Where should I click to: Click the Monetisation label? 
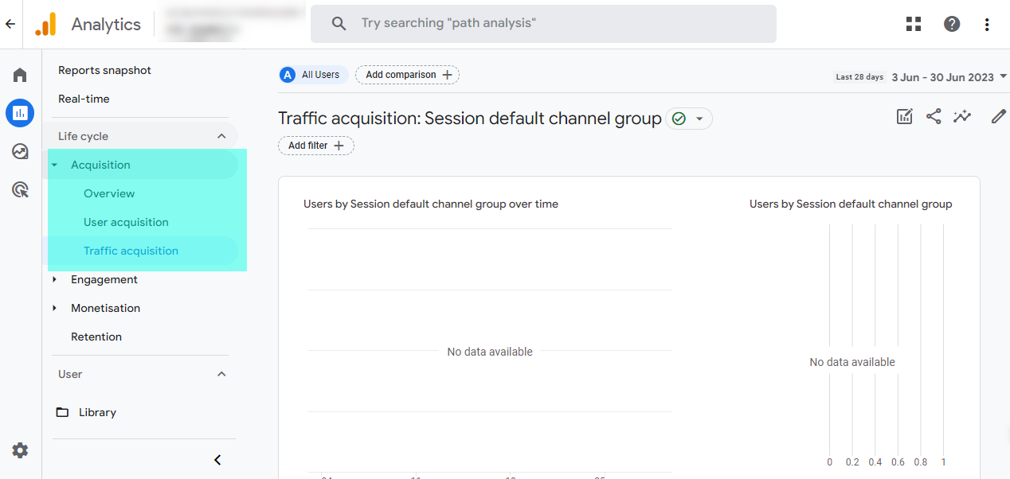(x=105, y=308)
